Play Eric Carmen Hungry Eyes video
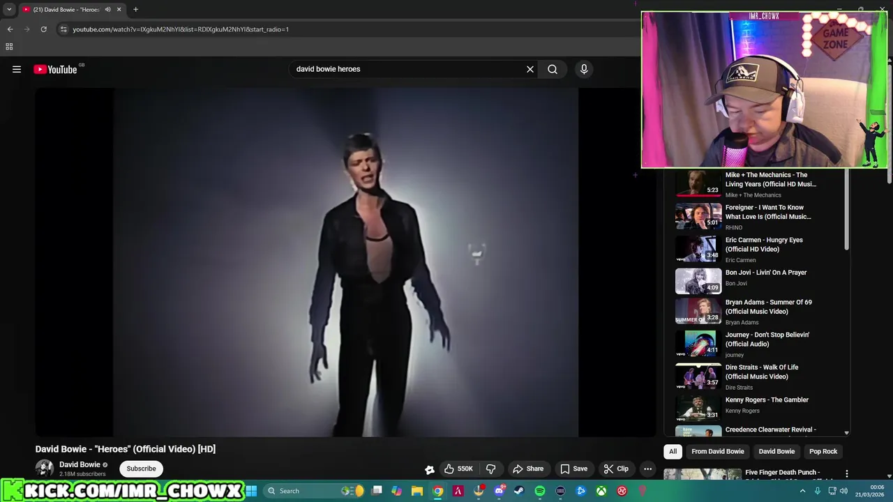893x502 pixels. [x=764, y=245]
